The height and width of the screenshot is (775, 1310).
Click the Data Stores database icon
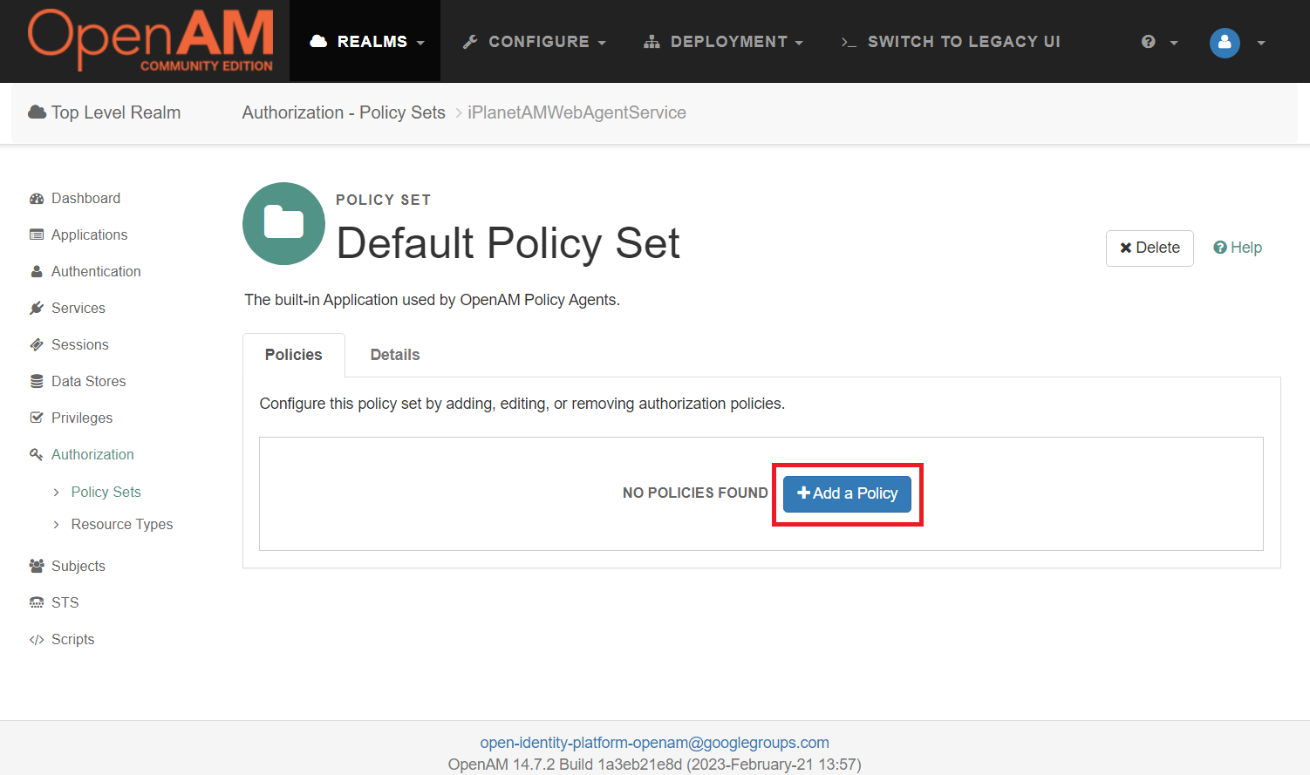point(37,382)
